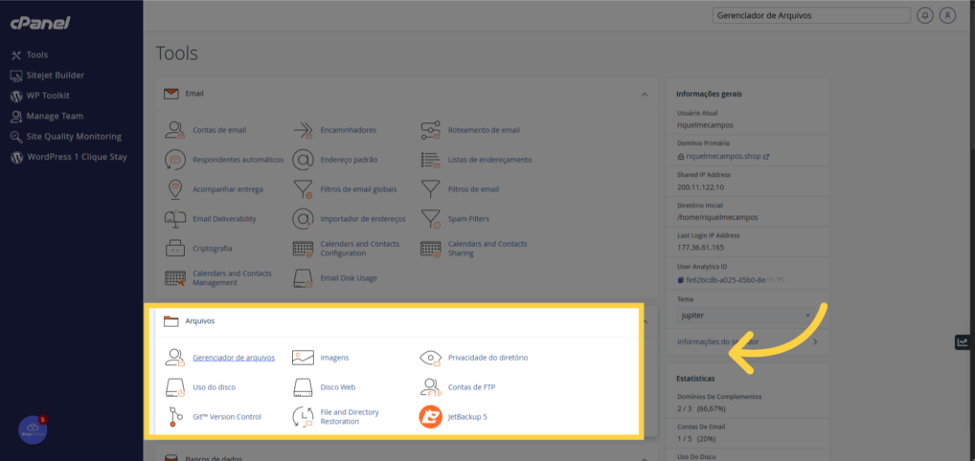Go to WP Toolkit sidebar item
The width and height of the screenshot is (975, 461).
point(40,96)
